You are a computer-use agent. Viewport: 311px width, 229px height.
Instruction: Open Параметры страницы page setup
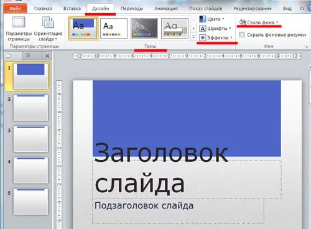pos(19,29)
